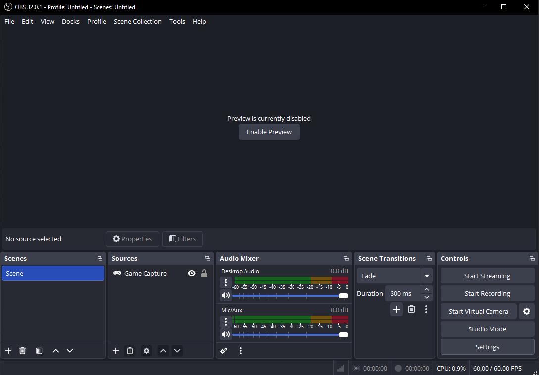
Task: Click the Enable Preview button
Action: pos(269,132)
